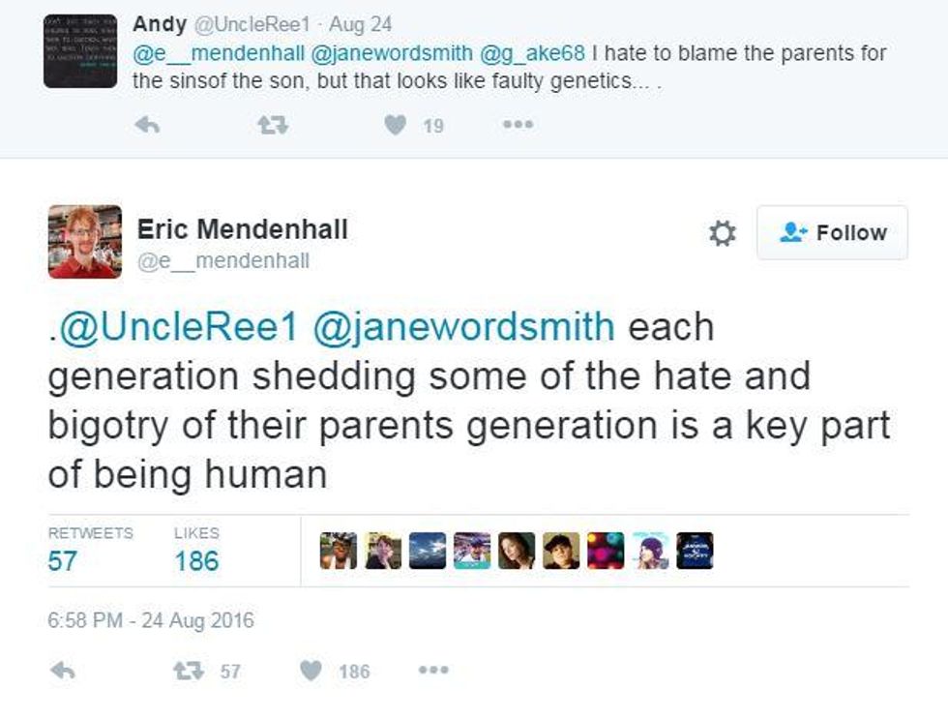Open first liker avatar in the row

tap(338, 551)
